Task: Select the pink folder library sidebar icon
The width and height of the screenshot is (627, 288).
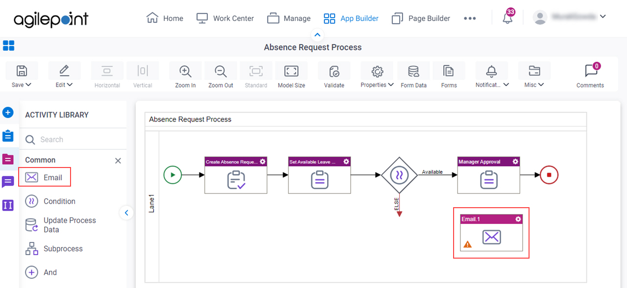Action: point(8,159)
